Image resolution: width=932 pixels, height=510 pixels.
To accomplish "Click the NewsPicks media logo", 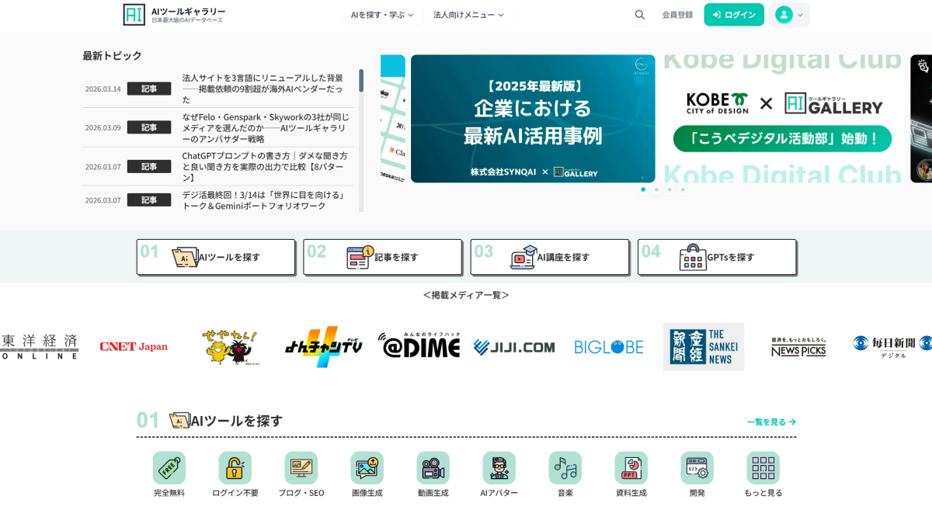I will 798,347.
